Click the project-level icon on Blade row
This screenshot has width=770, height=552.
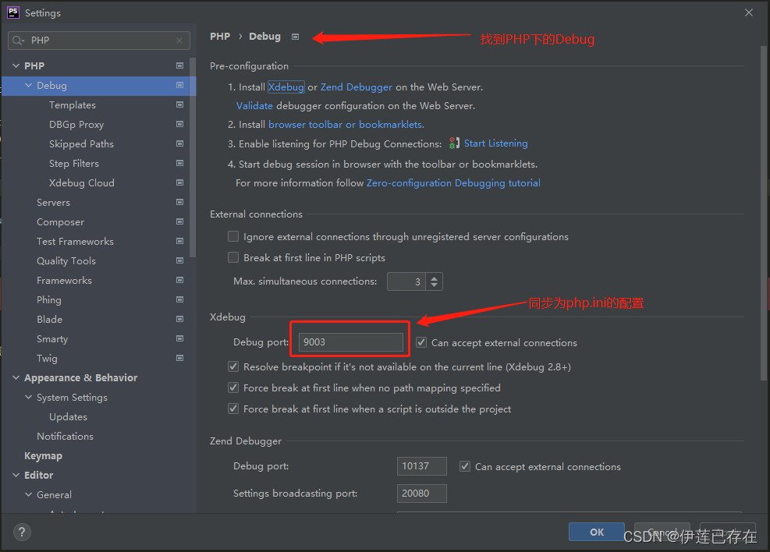tap(179, 319)
